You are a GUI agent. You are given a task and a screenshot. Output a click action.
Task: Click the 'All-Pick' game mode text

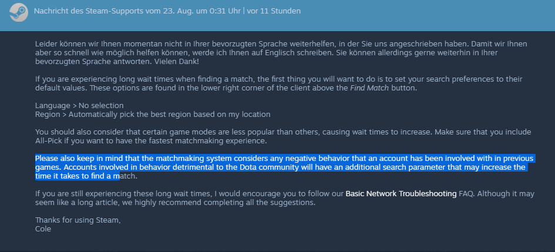(49, 141)
